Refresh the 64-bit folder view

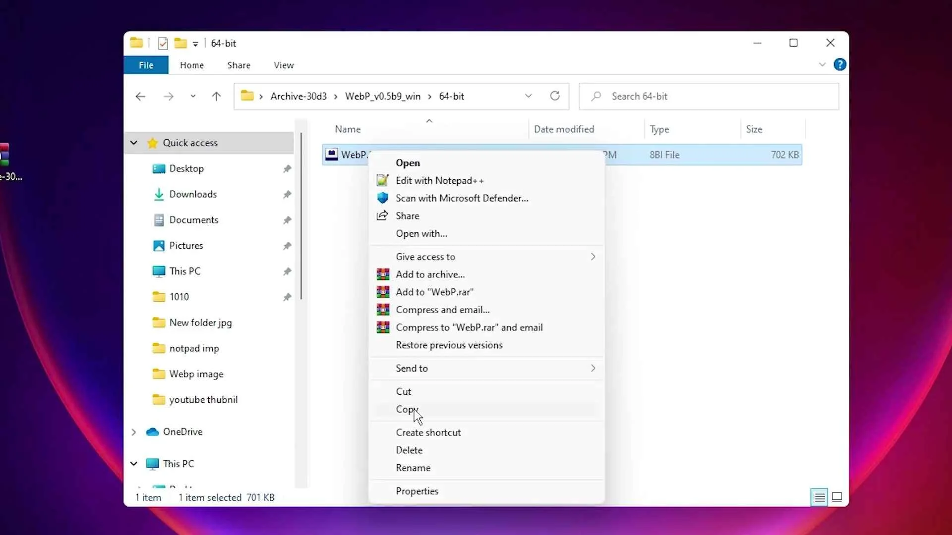pyautogui.click(x=555, y=96)
